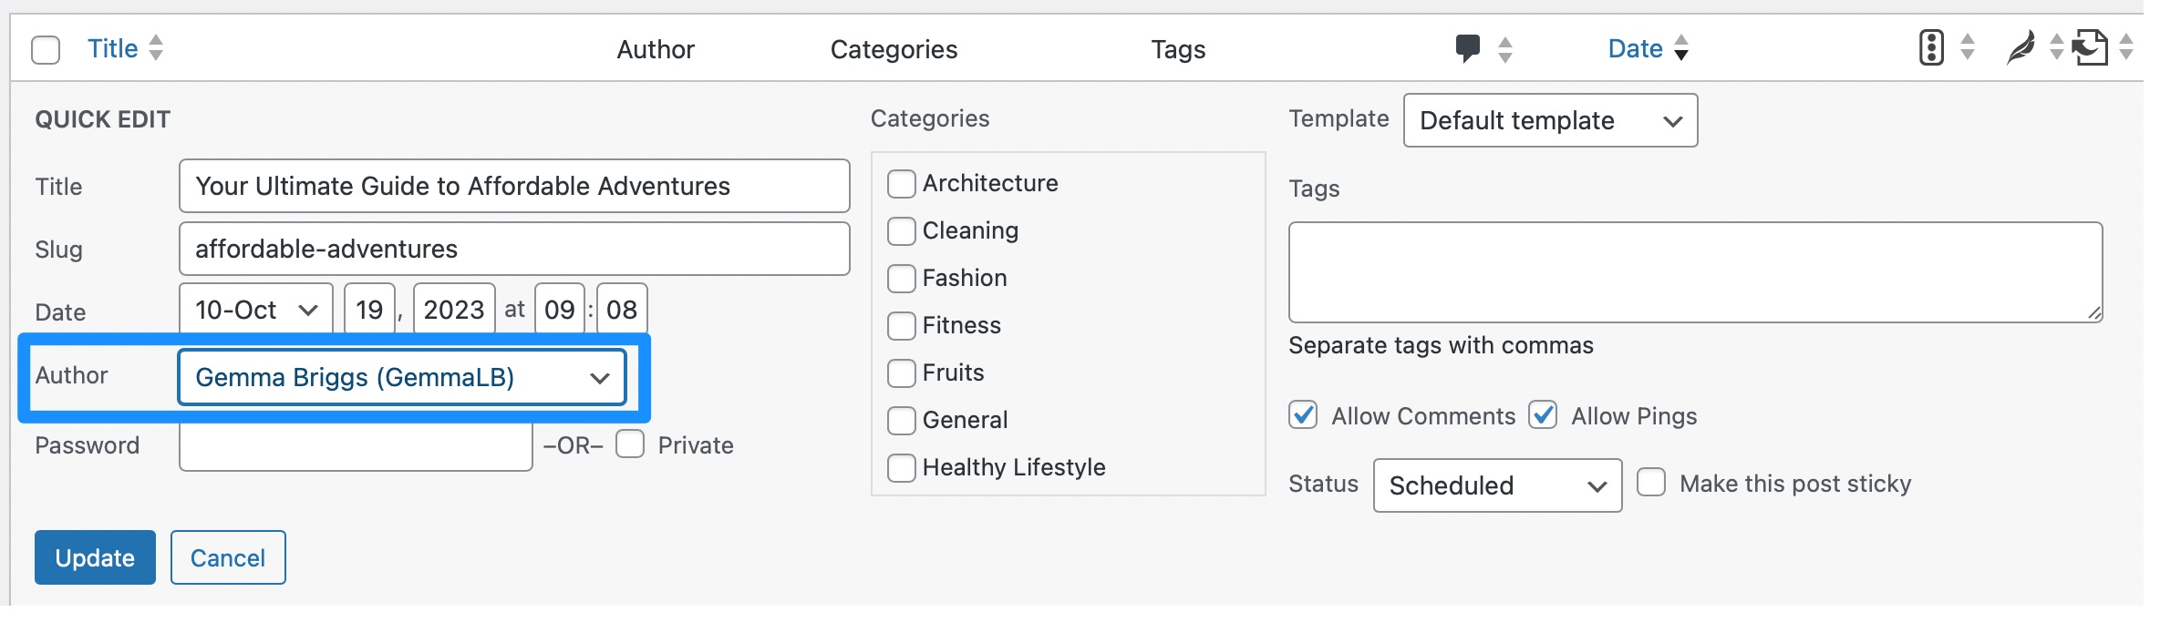Click the sort arrows beside Date
This screenshot has height=643, width=2181.
click(x=1681, y=47)
